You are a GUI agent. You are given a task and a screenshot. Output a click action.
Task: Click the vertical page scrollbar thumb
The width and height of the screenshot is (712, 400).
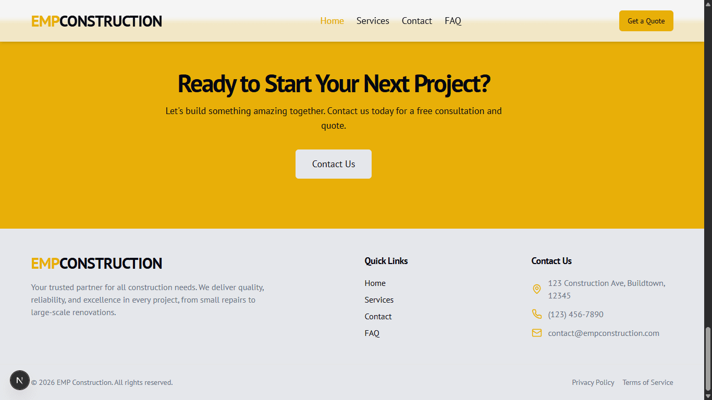click(x=708, y=358)
